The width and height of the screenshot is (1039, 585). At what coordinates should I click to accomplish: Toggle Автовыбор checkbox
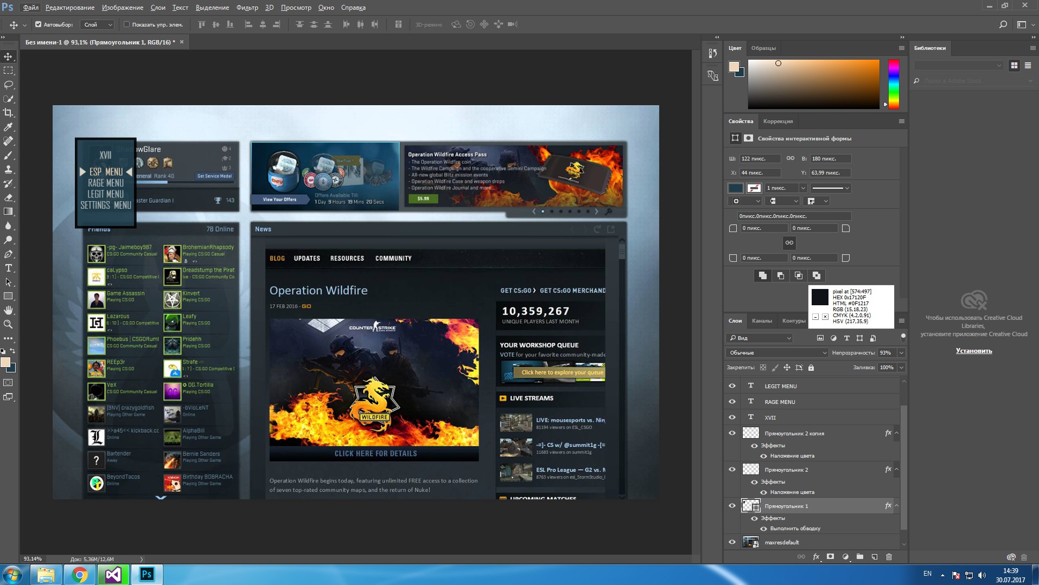point(38,24)
